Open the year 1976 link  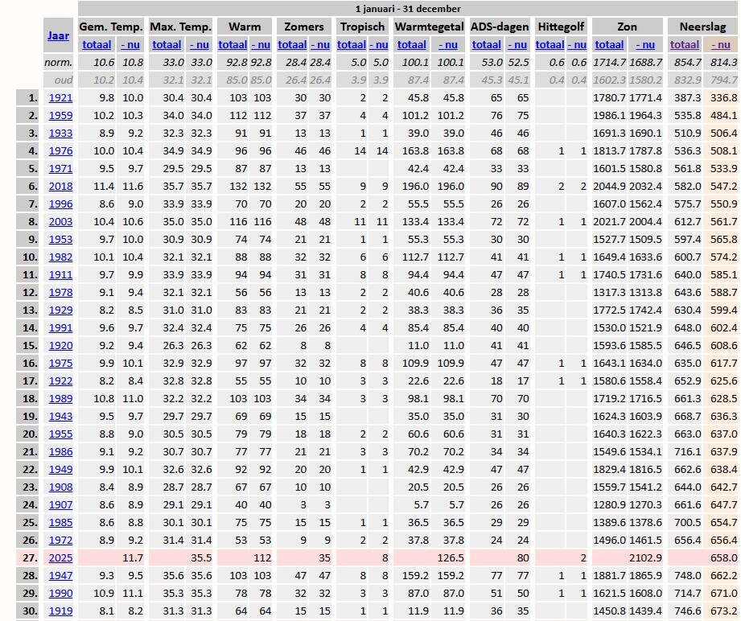click(x=60, y=151)
